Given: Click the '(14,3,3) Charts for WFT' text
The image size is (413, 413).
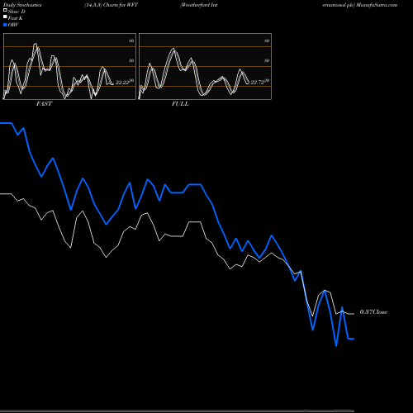Looking at the screenshot, I should point(111,5).
